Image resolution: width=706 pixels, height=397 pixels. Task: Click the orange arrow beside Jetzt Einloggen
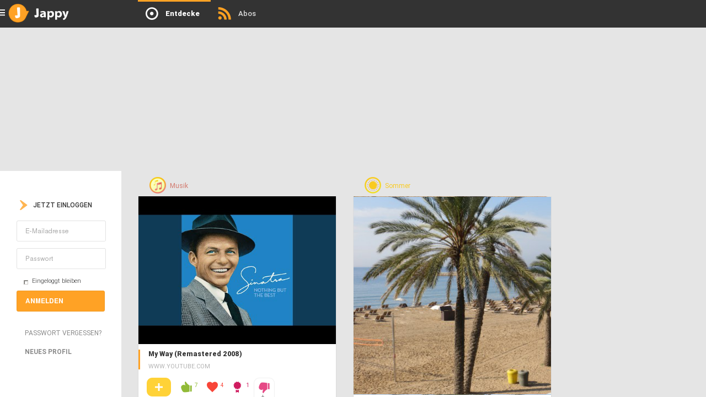coord(23,205)
